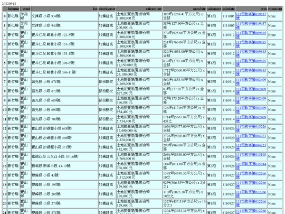Open crm link in row 17
The width and height of the screenshot is (285, 214).
tap(251, 175)
